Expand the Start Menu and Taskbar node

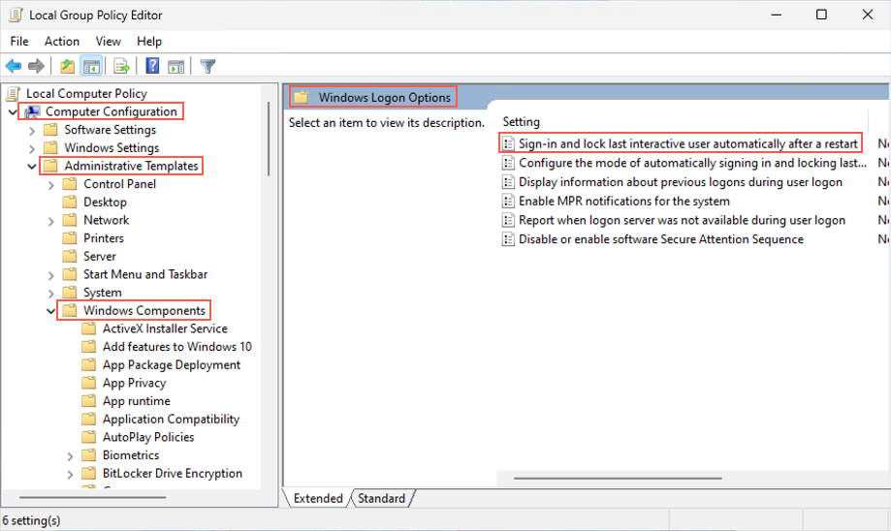coord(51,275)
